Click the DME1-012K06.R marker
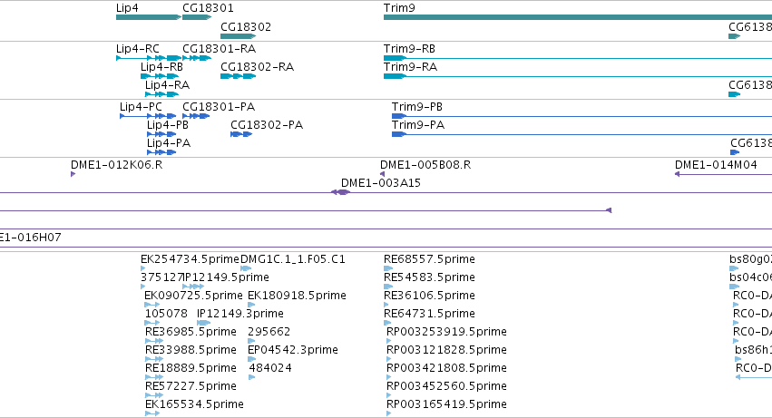The image size is (772, 418). [73, 174]
